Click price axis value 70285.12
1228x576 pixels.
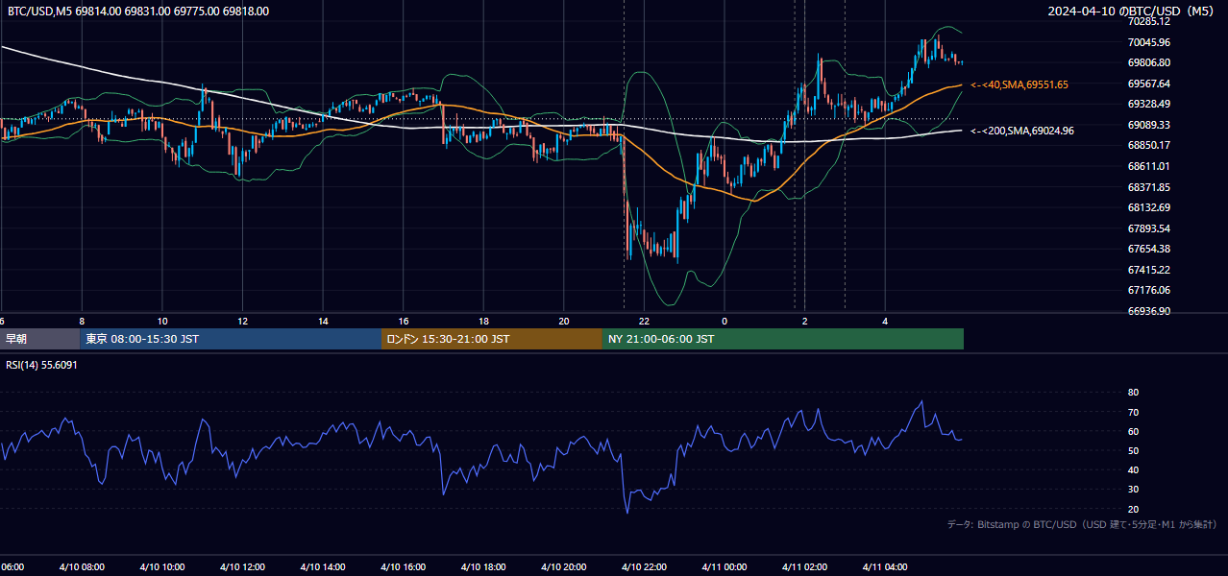coord(1148,21)
